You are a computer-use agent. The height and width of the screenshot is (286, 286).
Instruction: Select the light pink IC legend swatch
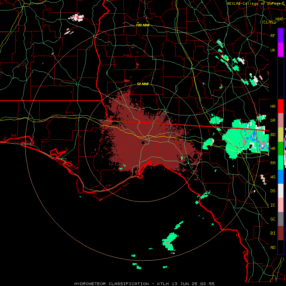coord(281,205)
